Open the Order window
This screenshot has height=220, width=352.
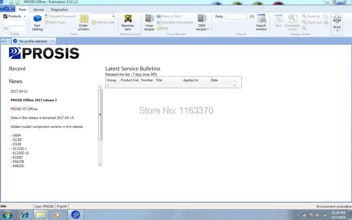83,23
